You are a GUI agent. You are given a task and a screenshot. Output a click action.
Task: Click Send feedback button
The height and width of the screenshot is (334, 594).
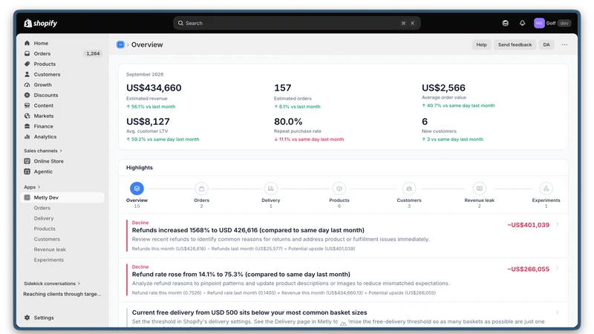click(515, 45)
